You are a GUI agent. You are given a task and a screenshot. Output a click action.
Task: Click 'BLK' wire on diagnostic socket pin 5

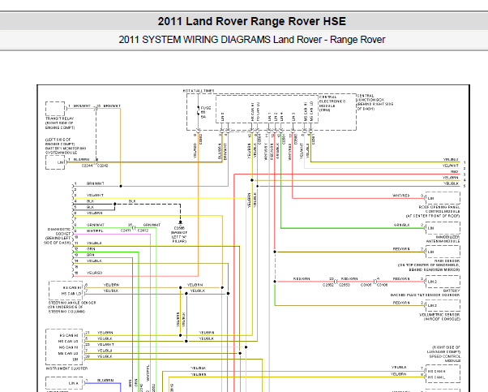click(x=90, y=207)
